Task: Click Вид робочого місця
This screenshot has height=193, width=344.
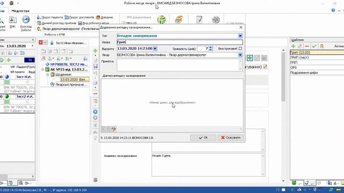Action: [94, 23]
